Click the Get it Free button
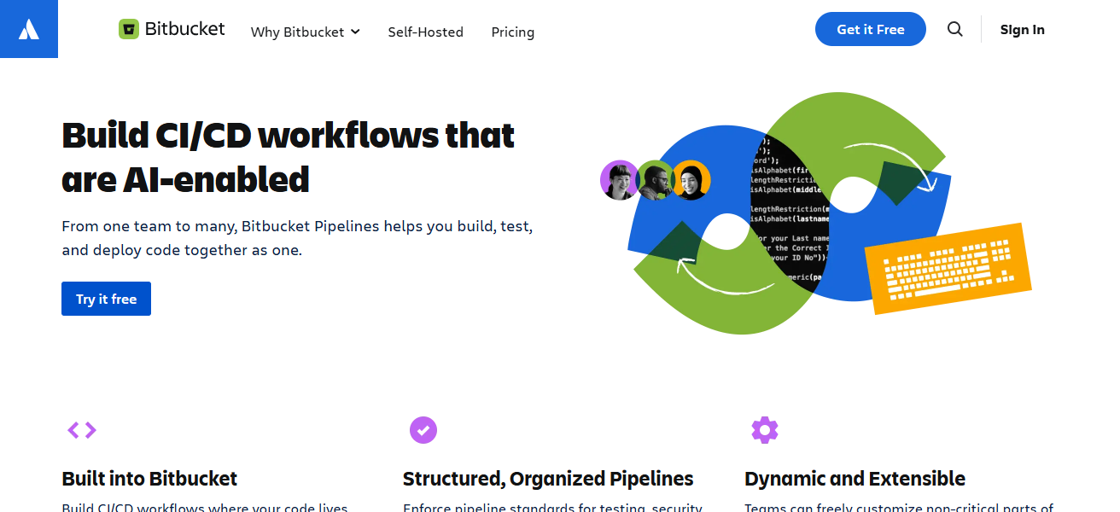The image size is (1120, 512). click(870, 28)
